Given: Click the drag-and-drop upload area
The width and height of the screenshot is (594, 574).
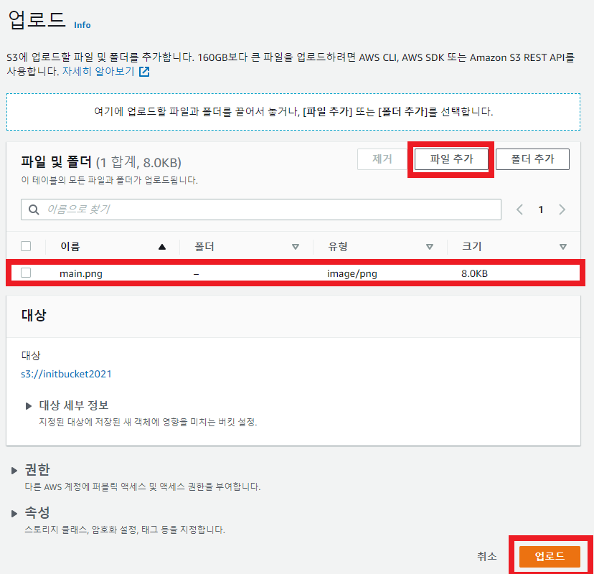Looking at the screenshot, I should [293, 112].
